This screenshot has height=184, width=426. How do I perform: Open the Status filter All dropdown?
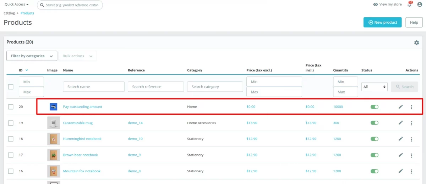(x=375, y=87)
